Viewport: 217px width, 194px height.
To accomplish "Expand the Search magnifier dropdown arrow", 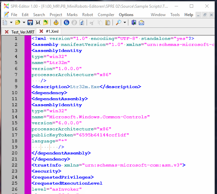I will (125, 22).
